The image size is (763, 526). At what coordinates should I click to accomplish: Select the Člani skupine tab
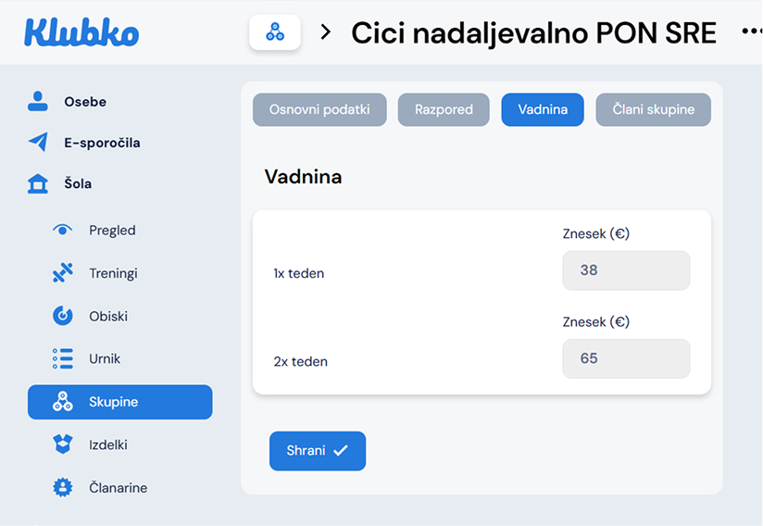653,109
